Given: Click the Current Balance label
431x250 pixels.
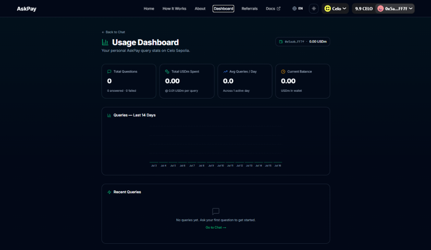Looking at the screenshot, I should click(x=299, y=72).
